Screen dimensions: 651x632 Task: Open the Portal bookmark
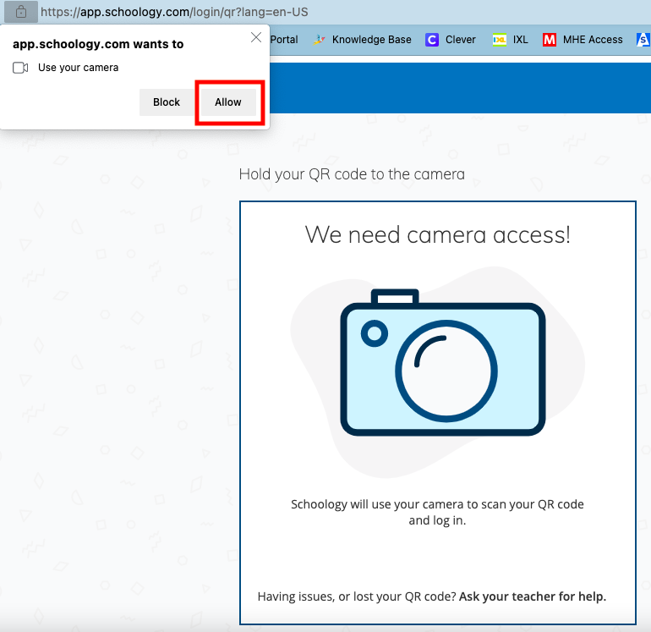point(284,40)
